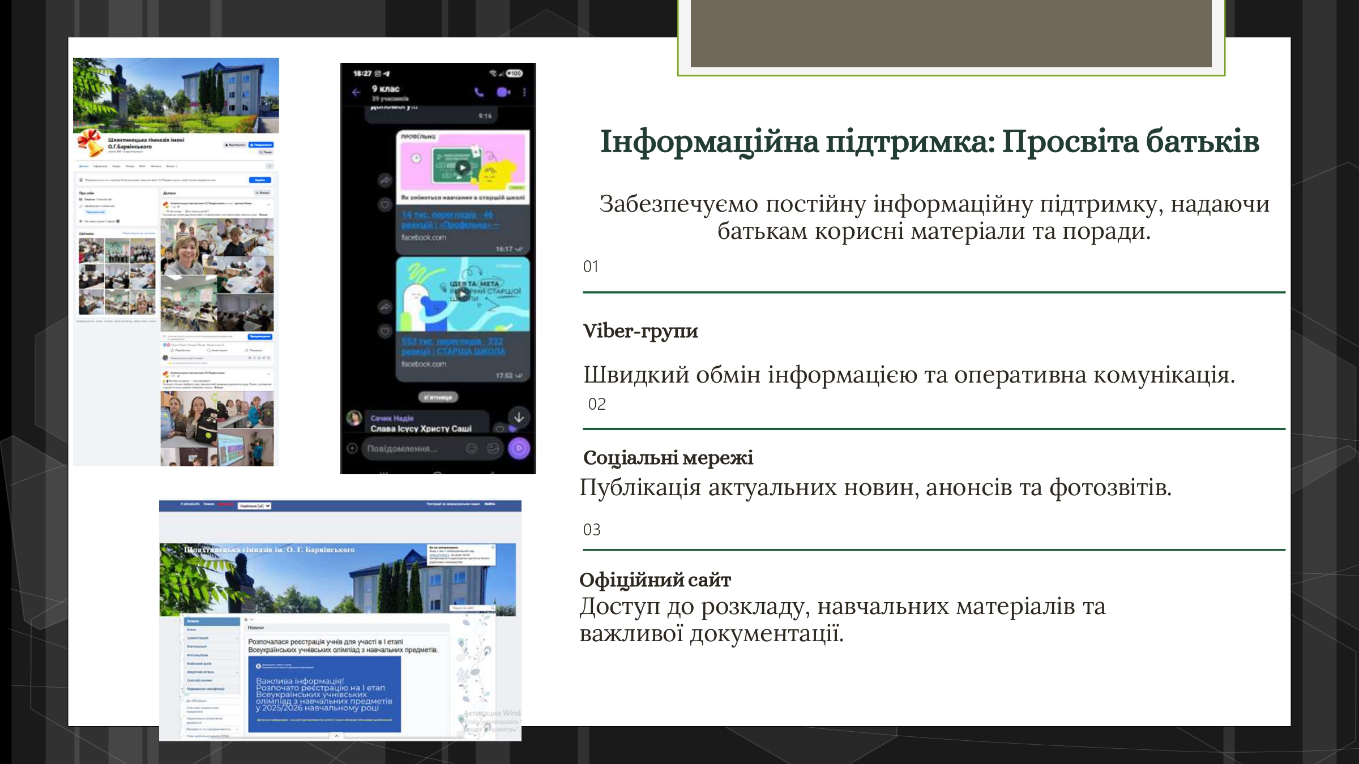
Task: Open the Українська language dropdown
Action: [254, 505]
